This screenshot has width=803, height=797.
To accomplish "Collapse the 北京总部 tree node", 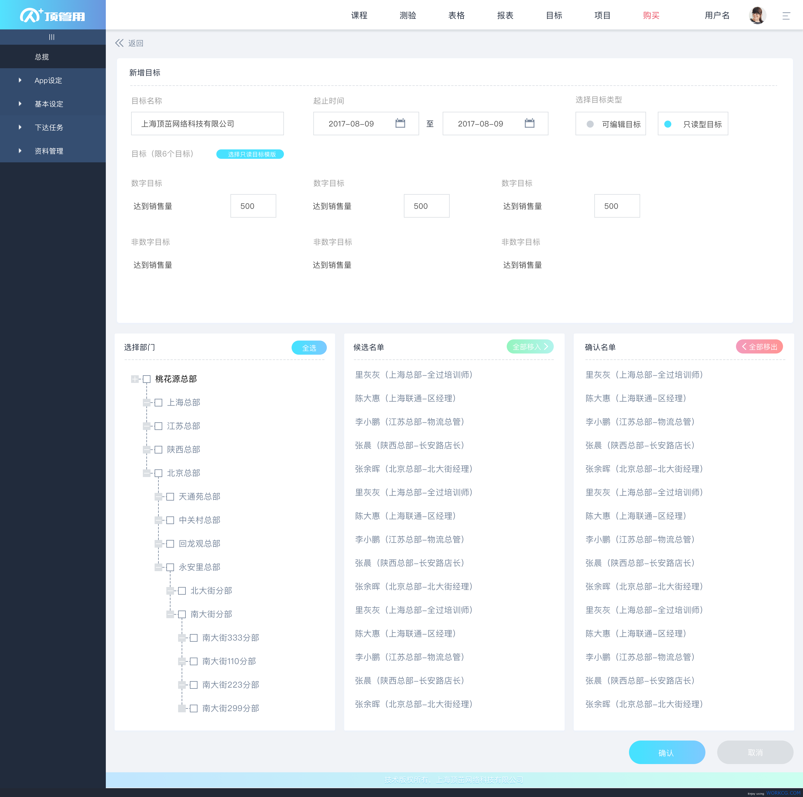I will pos(146,473).
